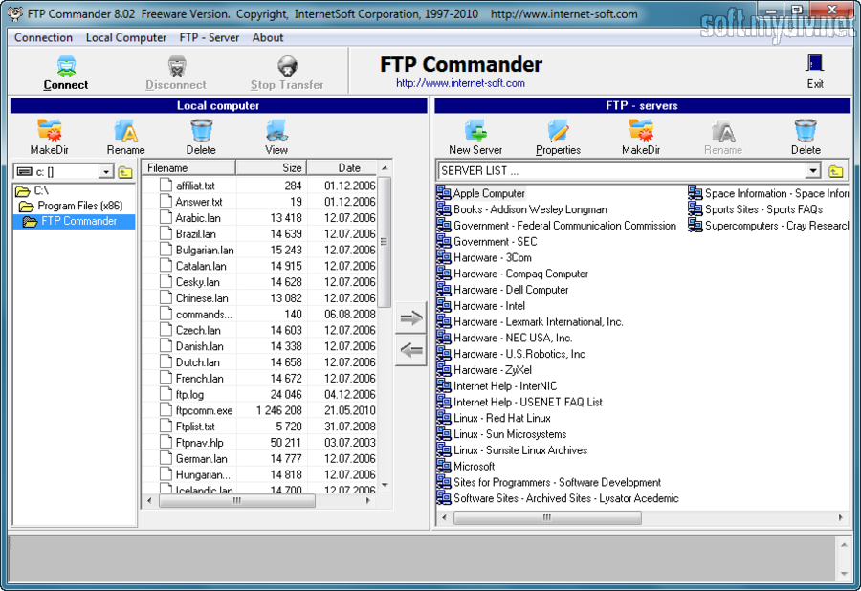Viewport: 861px width, 591px height.
Task: Select Linux - Red Hat Linux server icon
Action: coord(444,418)
